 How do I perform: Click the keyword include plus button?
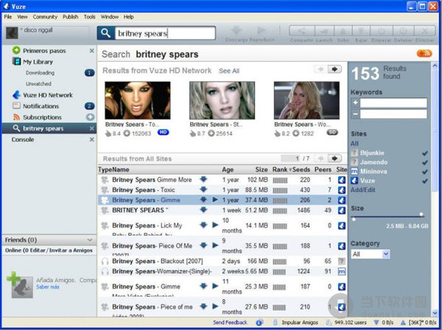click(356, 103)
